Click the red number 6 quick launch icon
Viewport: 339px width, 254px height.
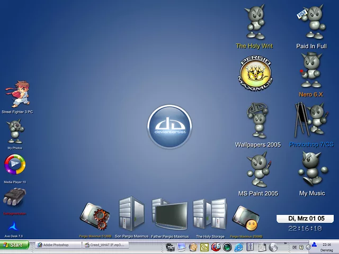(x=216, y=247)
